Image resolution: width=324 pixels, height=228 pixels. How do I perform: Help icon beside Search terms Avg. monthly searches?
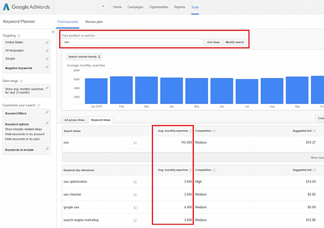(x=190, y=131)
